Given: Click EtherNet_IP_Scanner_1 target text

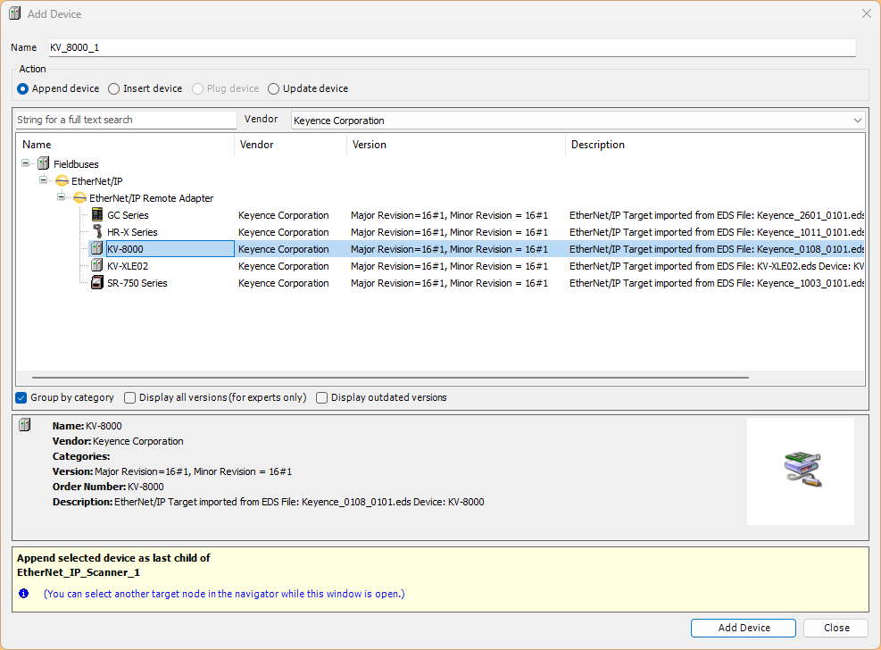Looking at the screenshot, I should [78, 572].
